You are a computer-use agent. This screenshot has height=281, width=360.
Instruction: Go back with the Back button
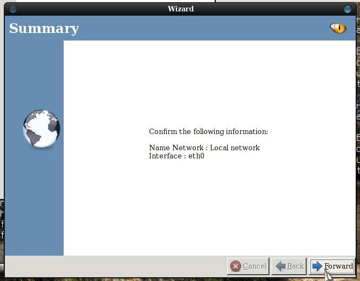click(289, 266)
